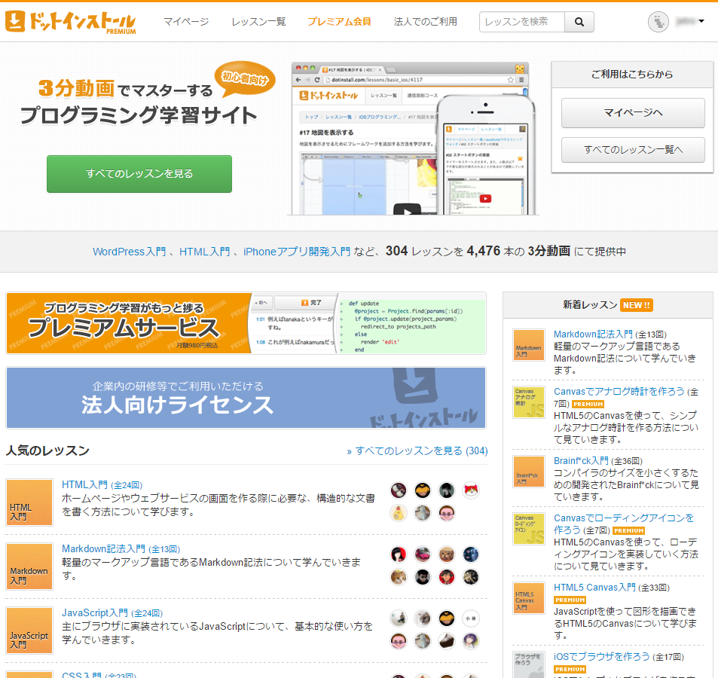The height and width of the screenshot is (678, 718).
Task: Open the iOSでブラウザを作ろう link
Action: coord(602,656)
